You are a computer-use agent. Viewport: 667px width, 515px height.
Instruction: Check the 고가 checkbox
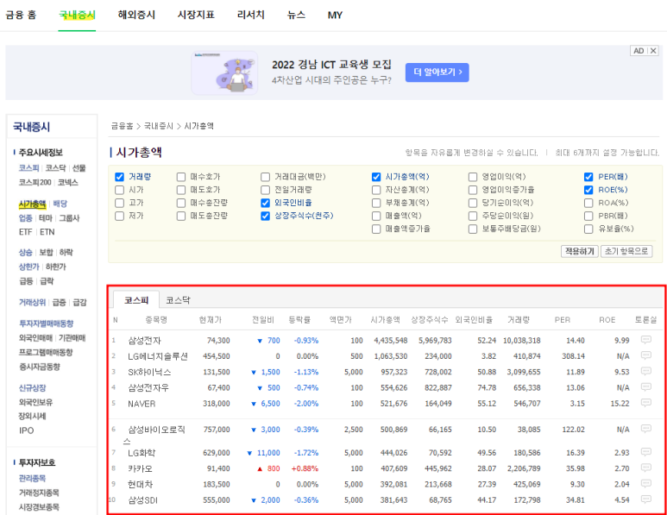click(x=120, y=203)
